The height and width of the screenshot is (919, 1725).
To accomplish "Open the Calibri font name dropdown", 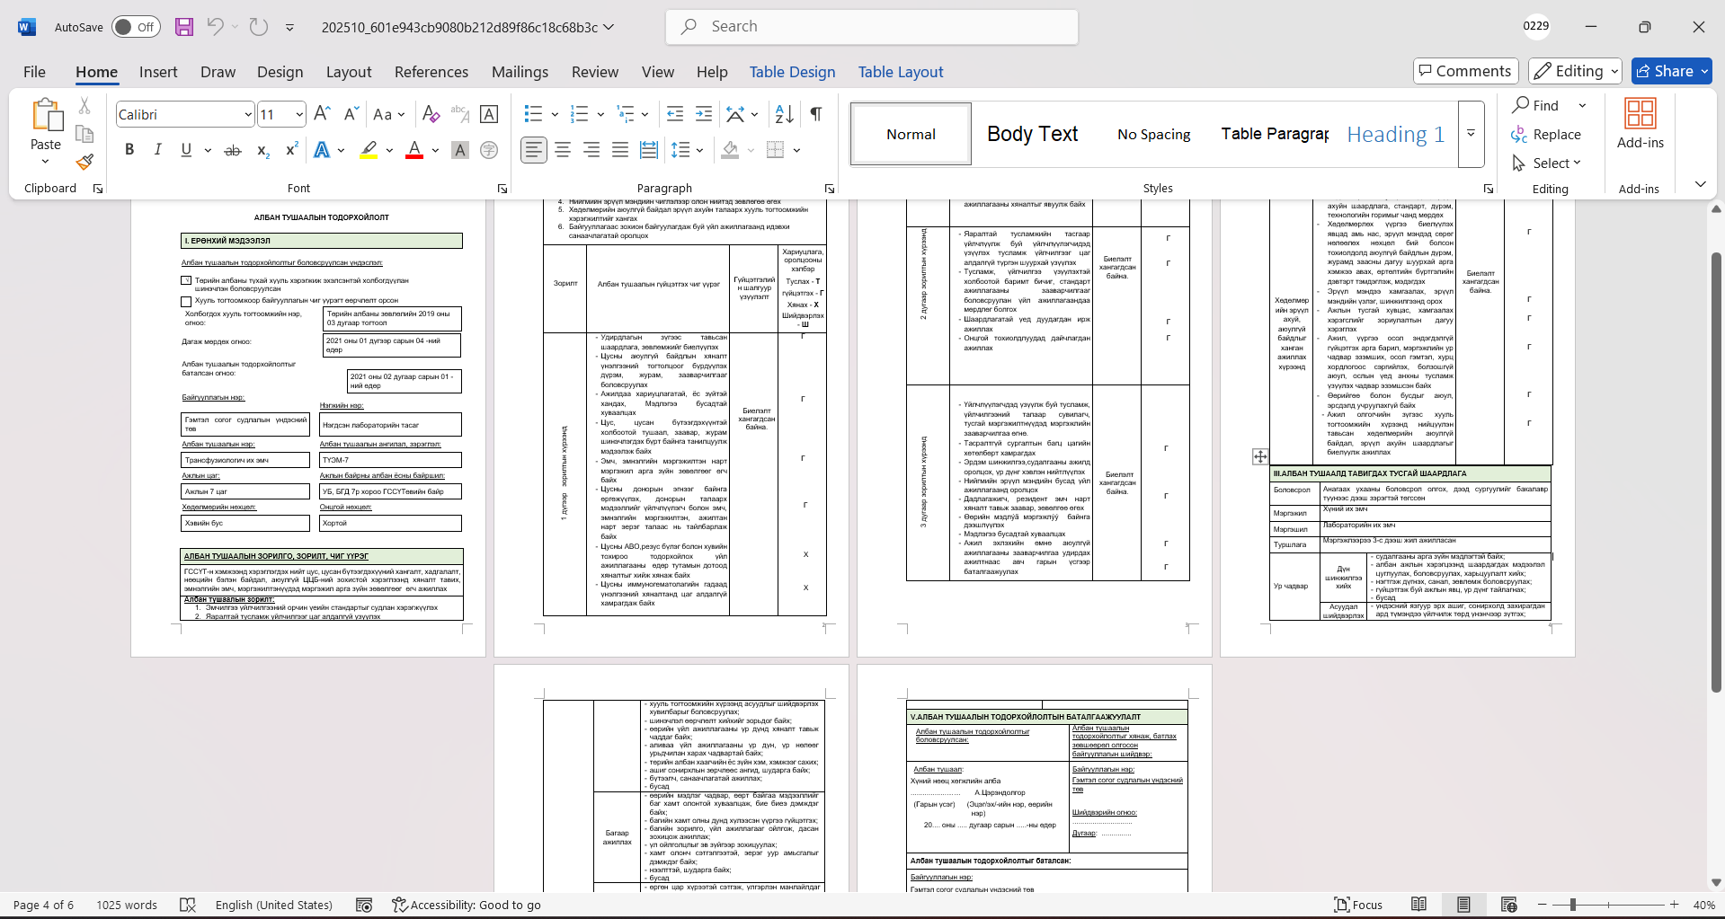I will point(248,115).
